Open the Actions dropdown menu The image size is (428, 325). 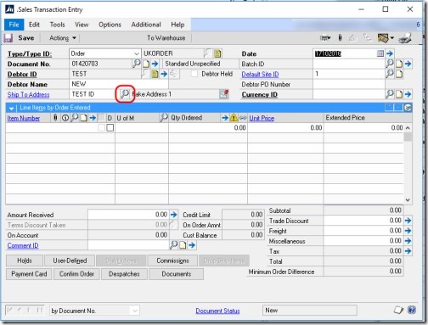click(x=63, y=38)
